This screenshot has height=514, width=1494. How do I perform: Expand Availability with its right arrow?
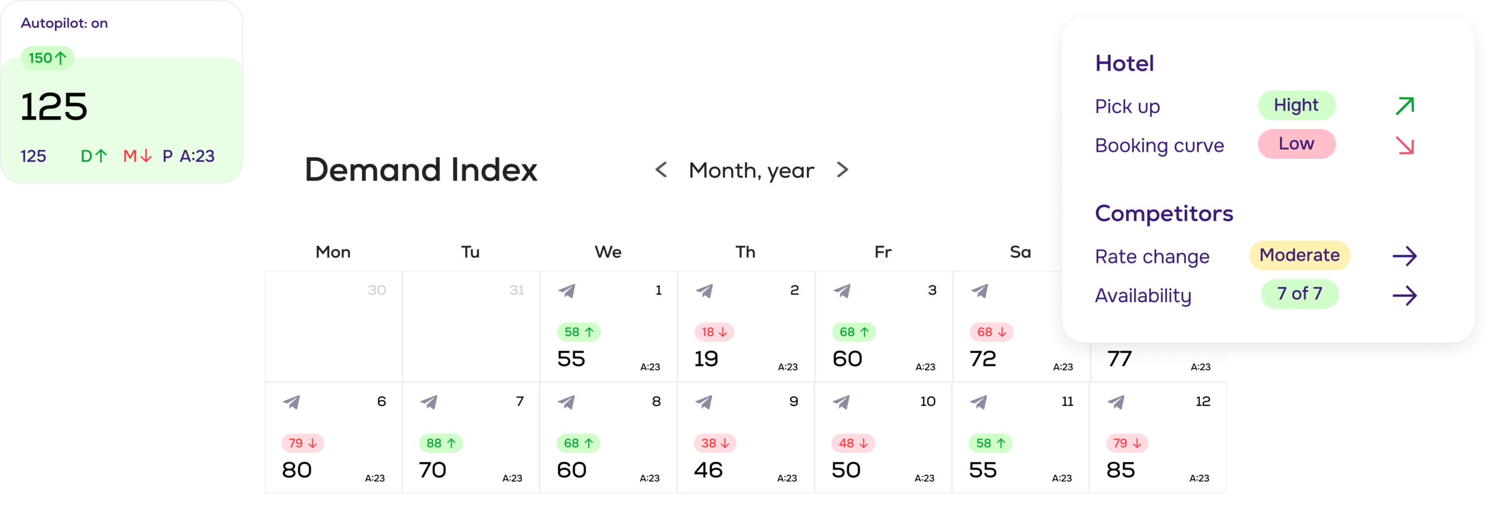[1404, 295]
